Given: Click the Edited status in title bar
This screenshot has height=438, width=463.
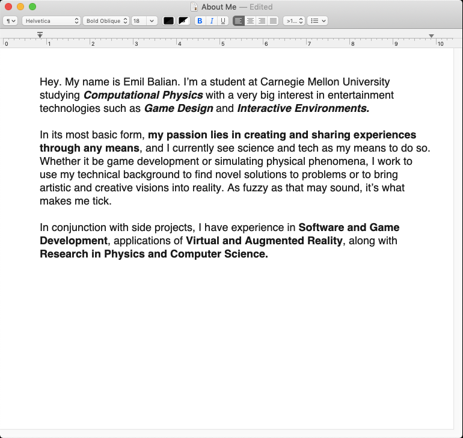Looking at the screenshot, I should tap(261, 7).
